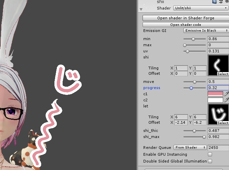Open the material presets icon
Image resolution: width=229 pixels, height=170 pixels.
(x=220, y=2)
